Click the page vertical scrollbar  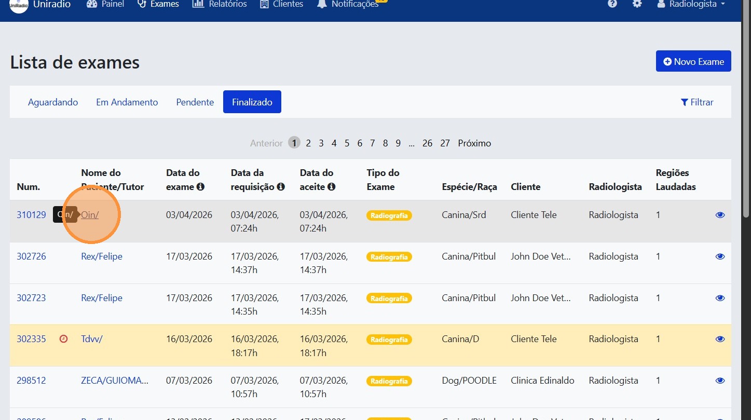click(x=745, y=156)
